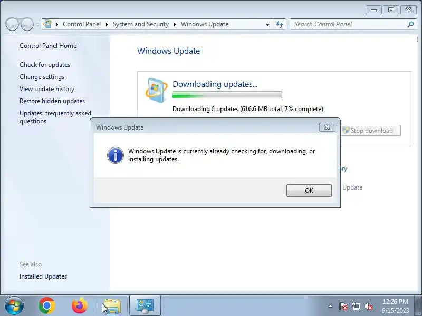Select Control Panel breadcrumb
This screenshot has width=422, height=316.
point(82,24)
